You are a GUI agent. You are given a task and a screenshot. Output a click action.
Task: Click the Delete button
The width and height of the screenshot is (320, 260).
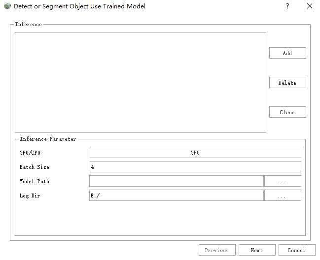[287, 83]
